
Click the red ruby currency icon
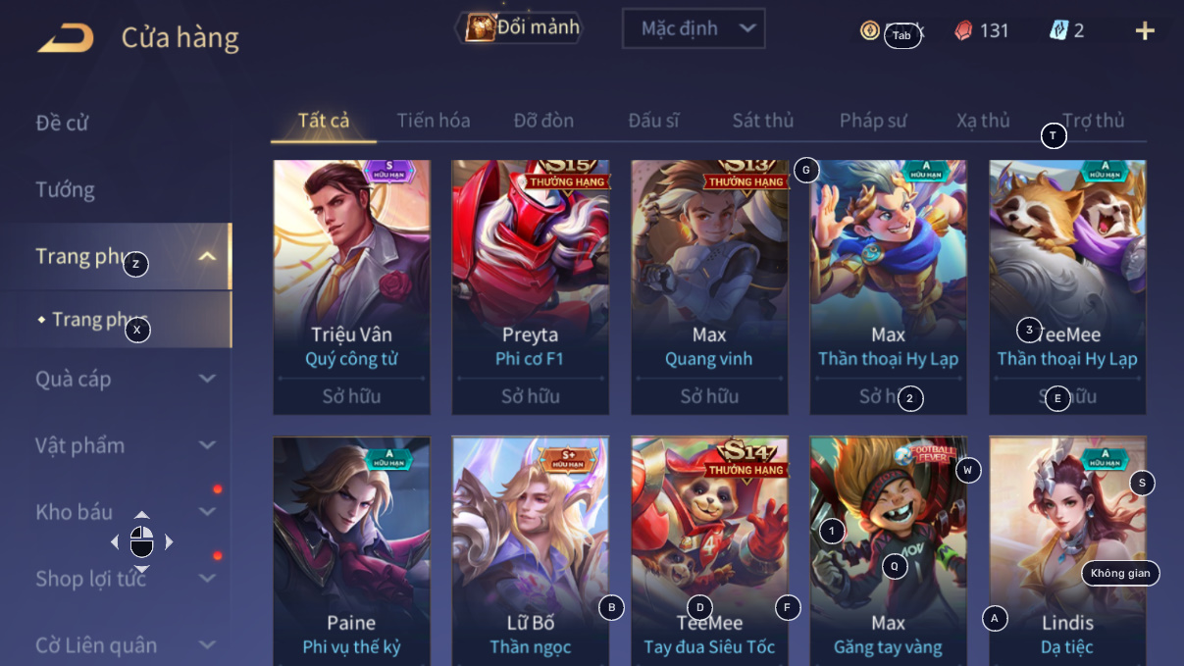coord(963,30)
